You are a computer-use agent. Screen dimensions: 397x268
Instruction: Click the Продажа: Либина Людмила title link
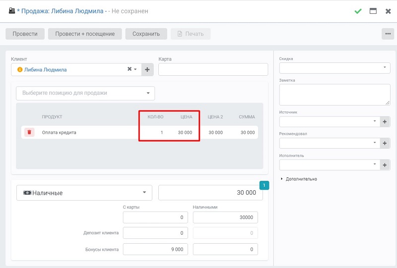pyautogui.click(x=63, y=11)
